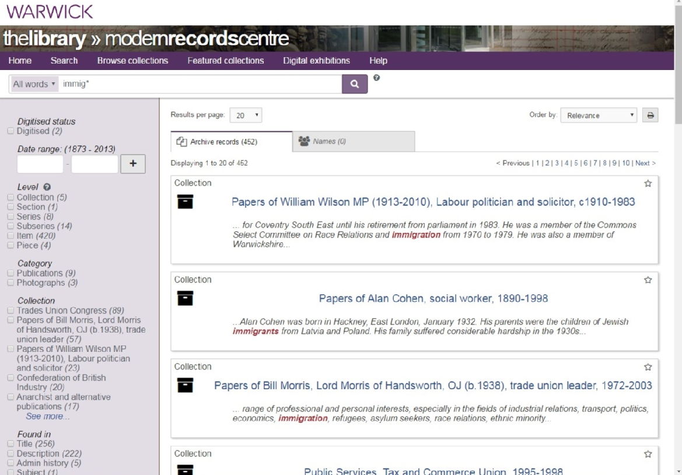
Task: Expand the All words search type dropdown
Action: pos(34,84)
